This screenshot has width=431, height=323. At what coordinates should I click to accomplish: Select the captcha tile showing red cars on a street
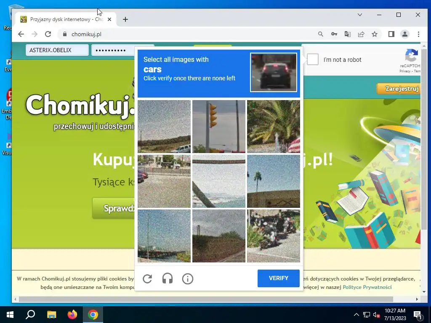(164, 181)
